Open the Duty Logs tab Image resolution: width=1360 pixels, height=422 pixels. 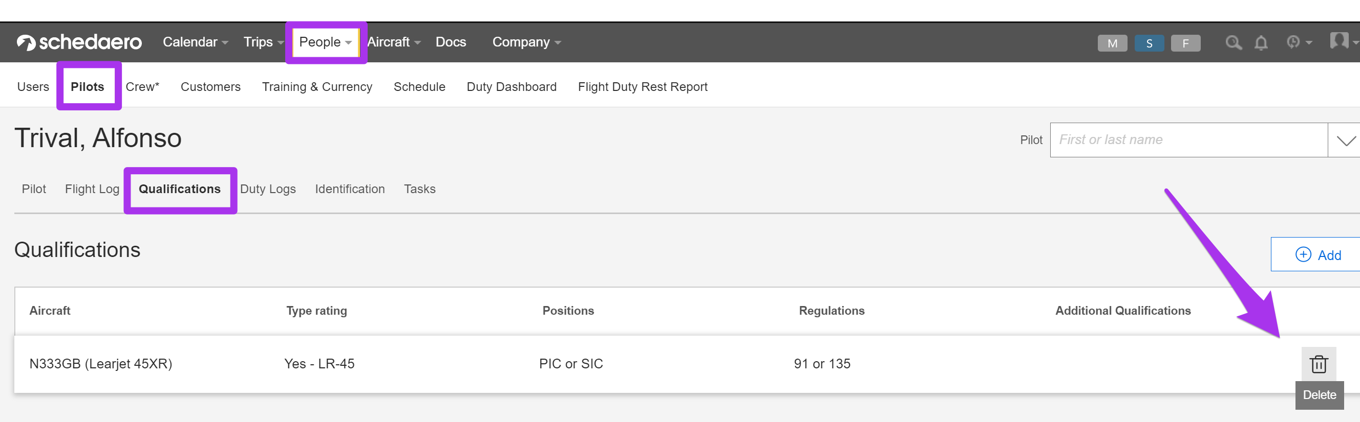[268, 189]
